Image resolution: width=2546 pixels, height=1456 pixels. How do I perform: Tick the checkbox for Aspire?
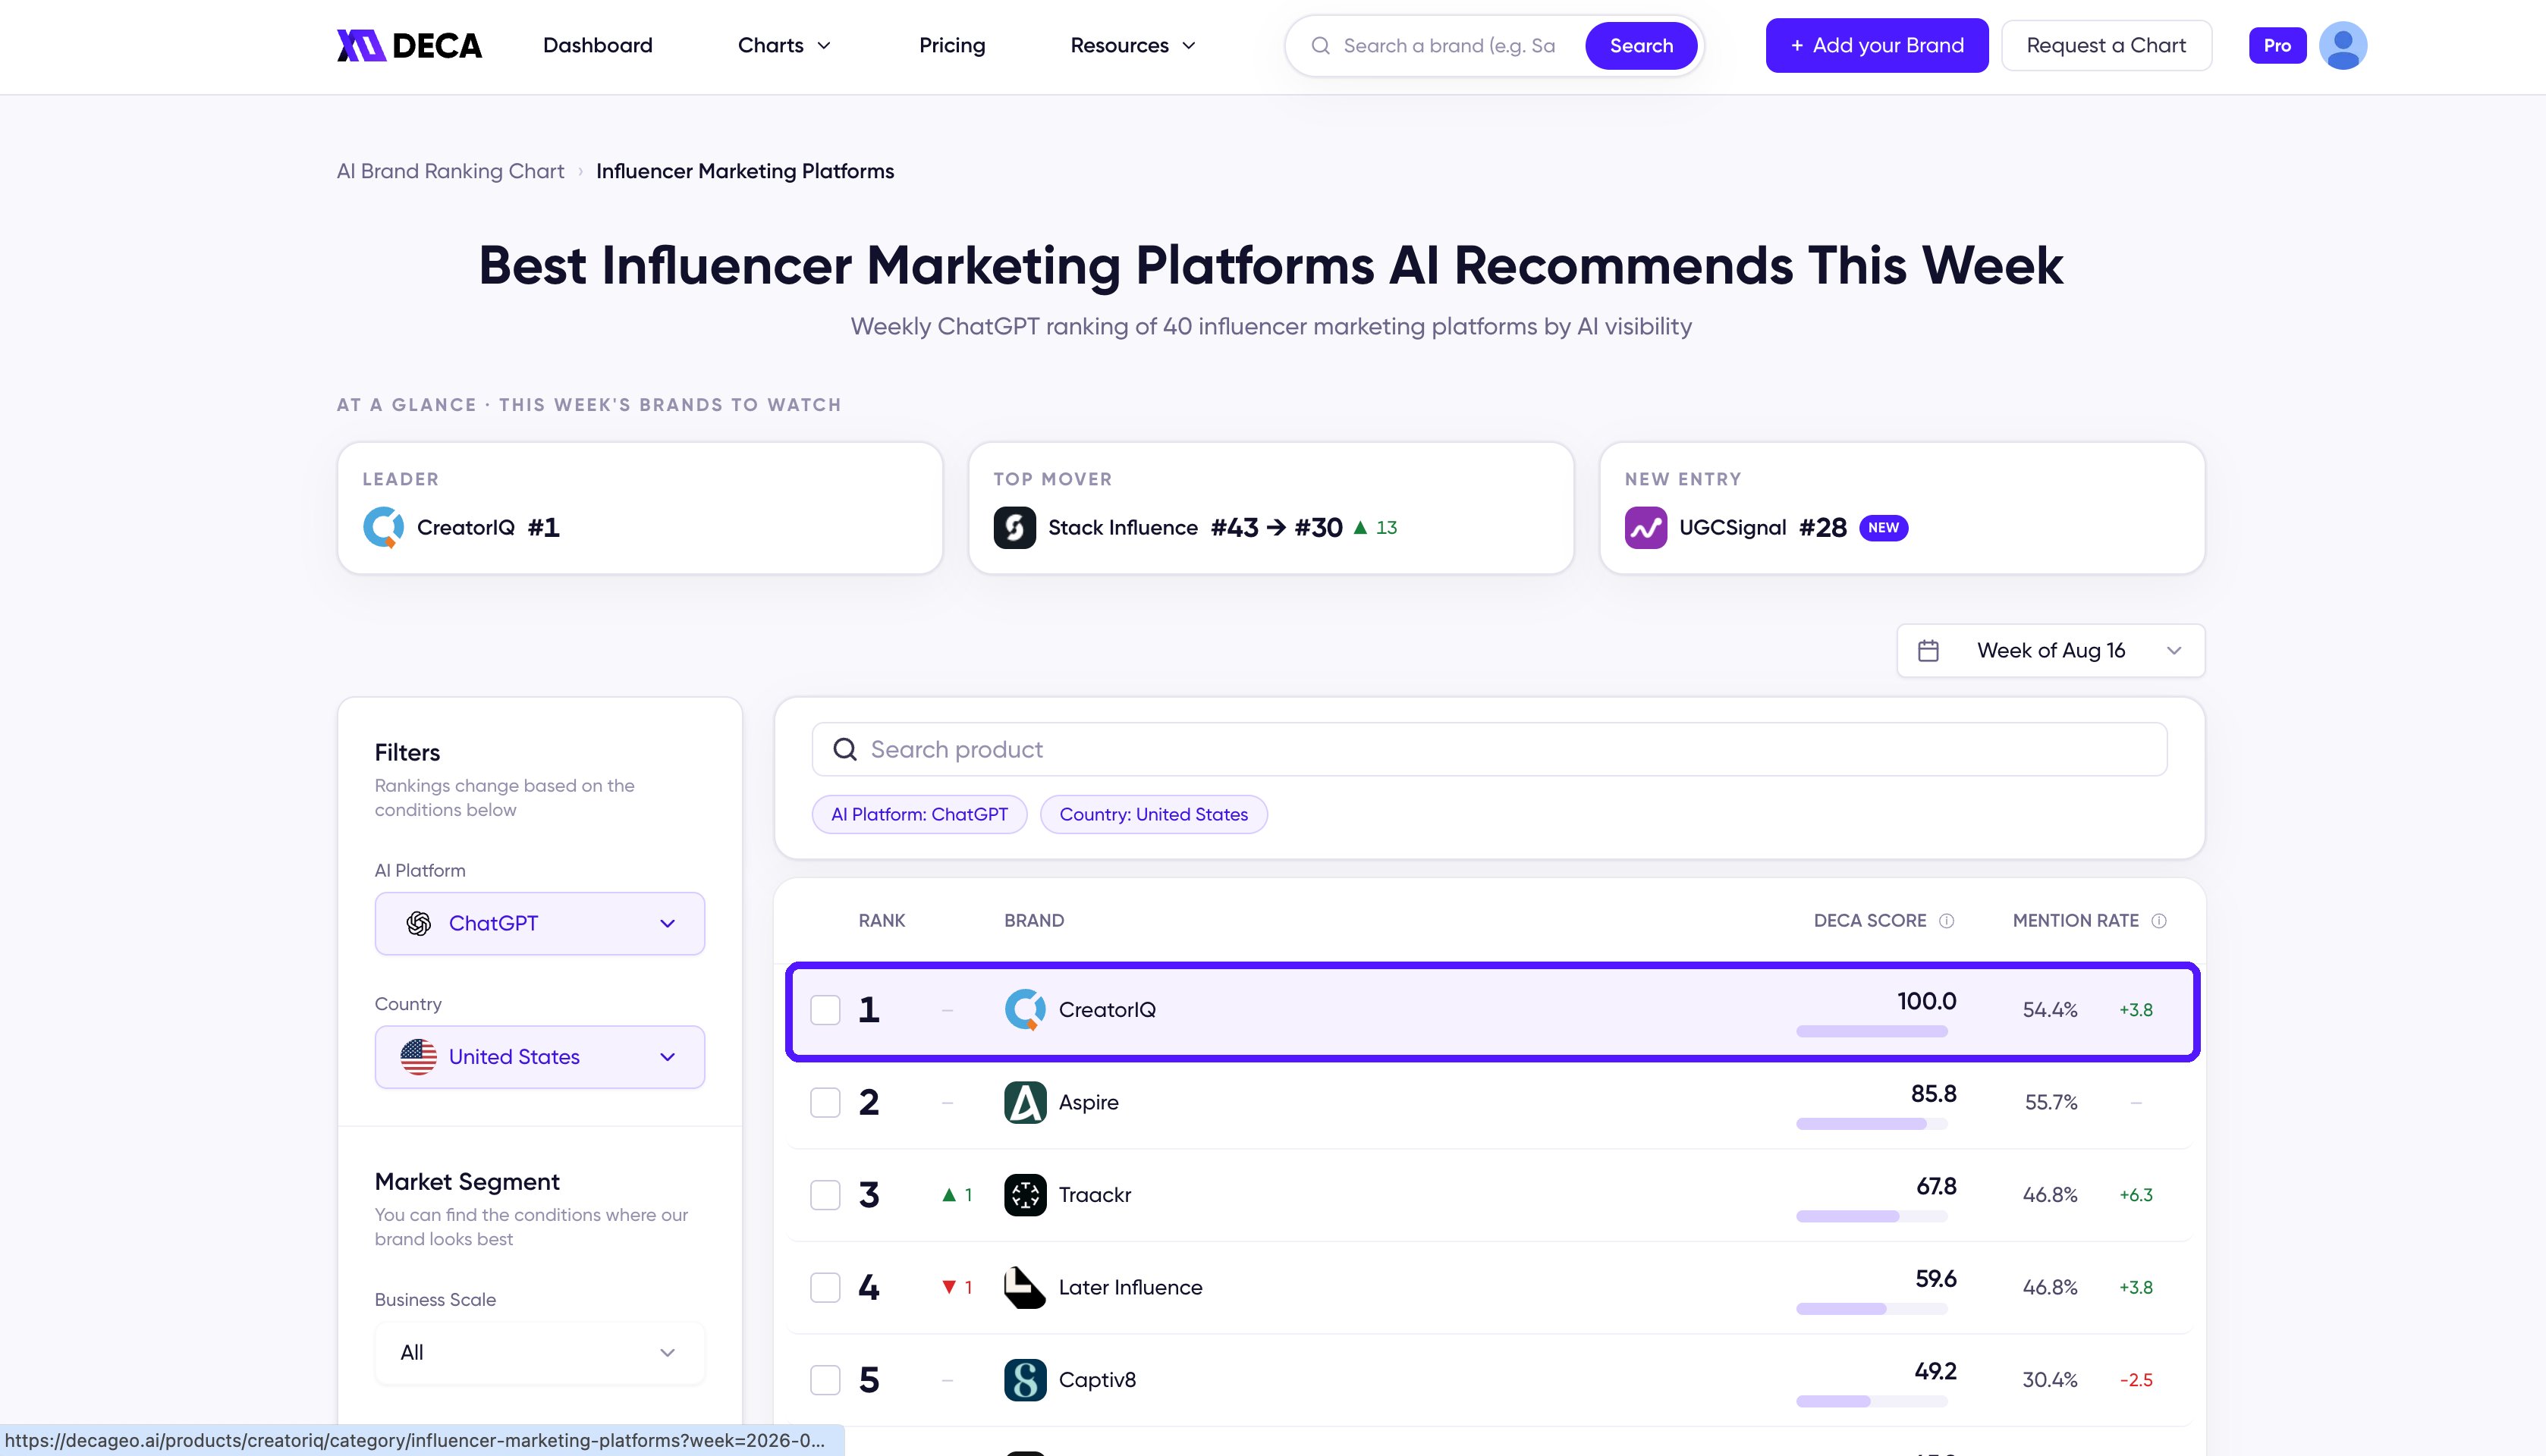825,1102
